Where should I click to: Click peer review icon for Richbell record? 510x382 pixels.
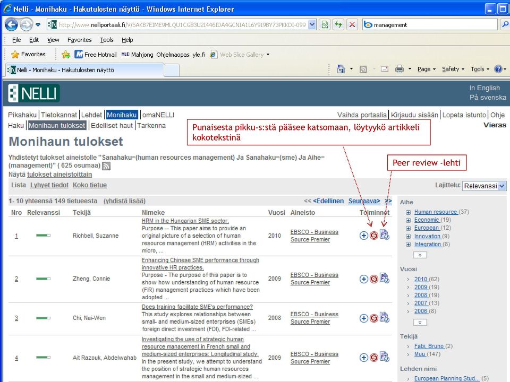coord(385,235)
